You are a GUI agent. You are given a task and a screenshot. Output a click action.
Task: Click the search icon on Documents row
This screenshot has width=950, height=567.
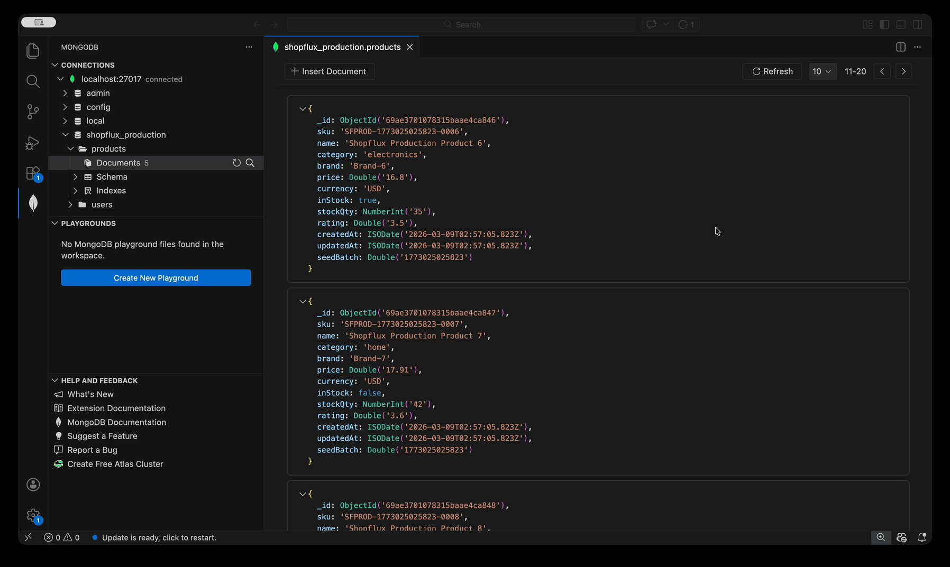click(x=250, y=163)
